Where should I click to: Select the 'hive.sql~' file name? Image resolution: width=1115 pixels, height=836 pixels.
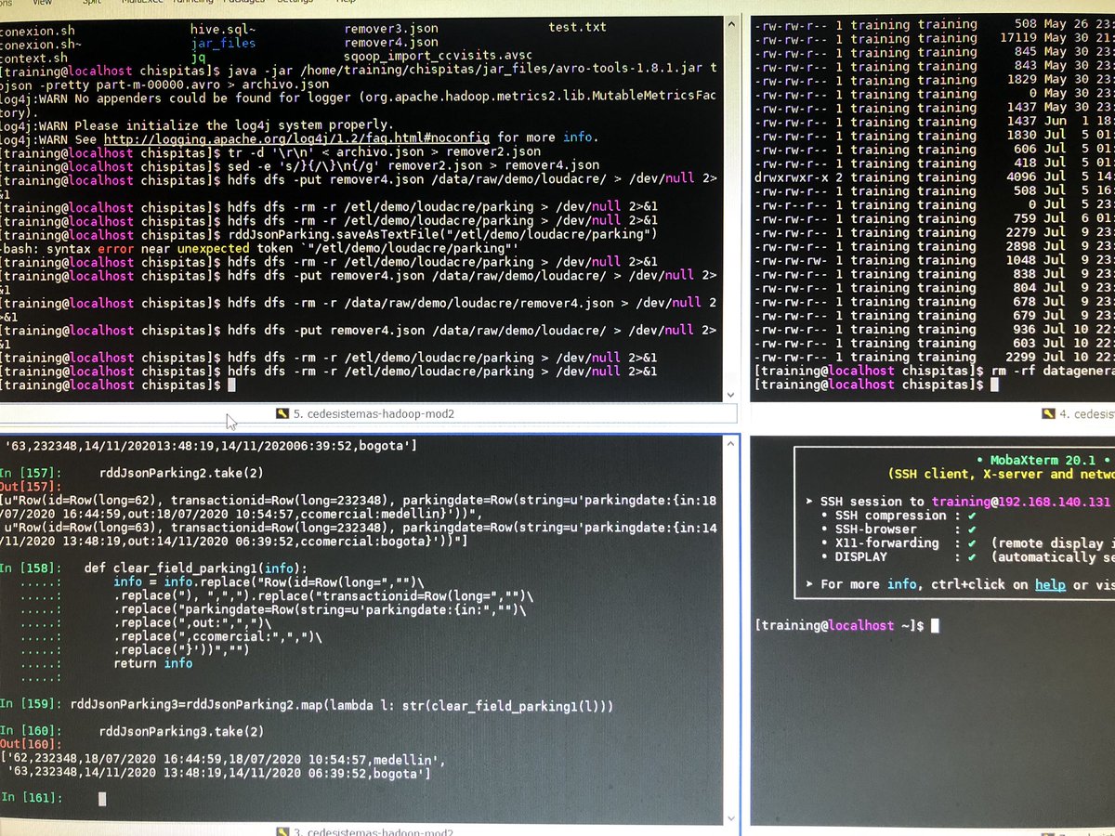click(x=223, y=28)
